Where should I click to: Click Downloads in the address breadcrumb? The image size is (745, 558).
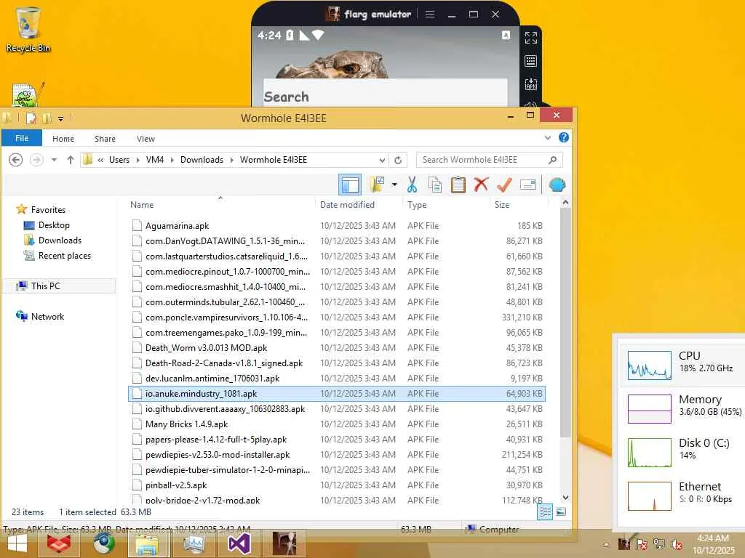click(202, 160)
